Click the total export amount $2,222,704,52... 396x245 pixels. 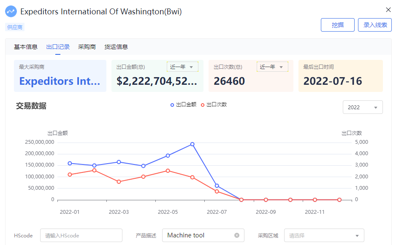coord(157,81)
